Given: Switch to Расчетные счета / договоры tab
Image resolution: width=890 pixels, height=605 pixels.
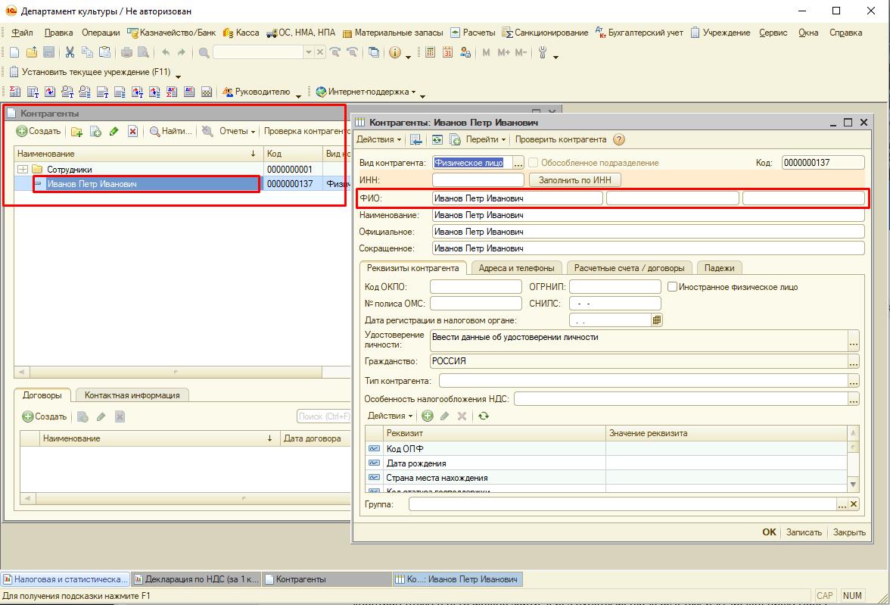Looking at the screenshot, I should [629, 268].
